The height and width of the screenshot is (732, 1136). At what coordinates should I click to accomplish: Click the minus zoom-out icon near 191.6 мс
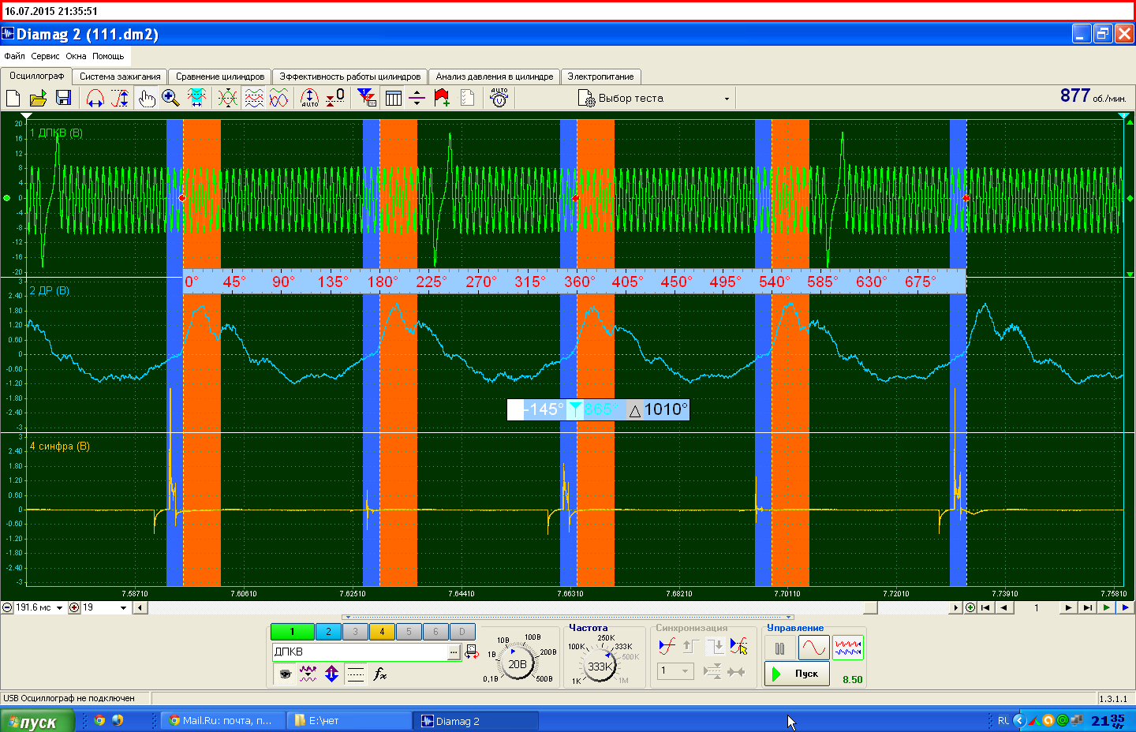7,607
